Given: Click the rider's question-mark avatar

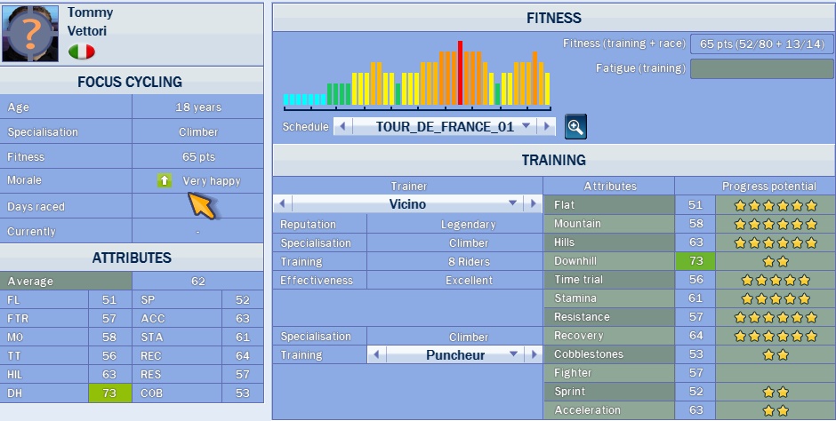Looking at the screenshot, I should [31, 33].
